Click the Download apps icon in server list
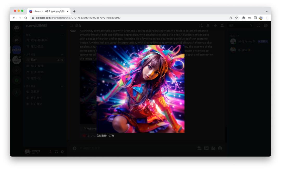 click(17, 92)
